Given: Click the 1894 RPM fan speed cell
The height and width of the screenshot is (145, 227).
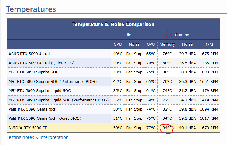Looking at the screenshot, I should pos(209,109).
